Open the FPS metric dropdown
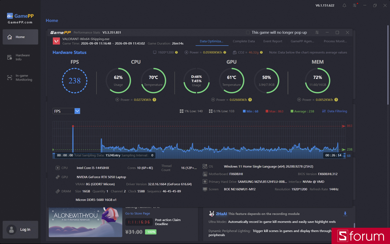The width and height of the screenshot is (390, 244). pyautogui.click(x=66, y=111)
